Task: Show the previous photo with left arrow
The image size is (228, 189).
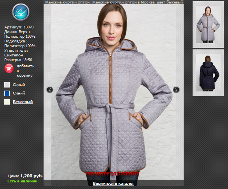Action: click(x=50, y=89)
